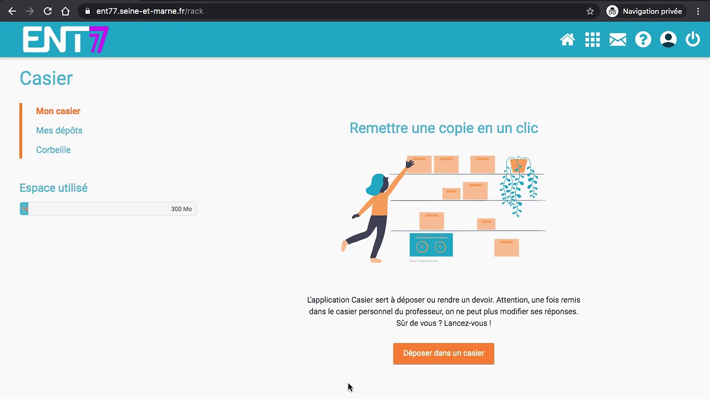
Task: Go back with browser back arrow
Action: coord(12,11)
